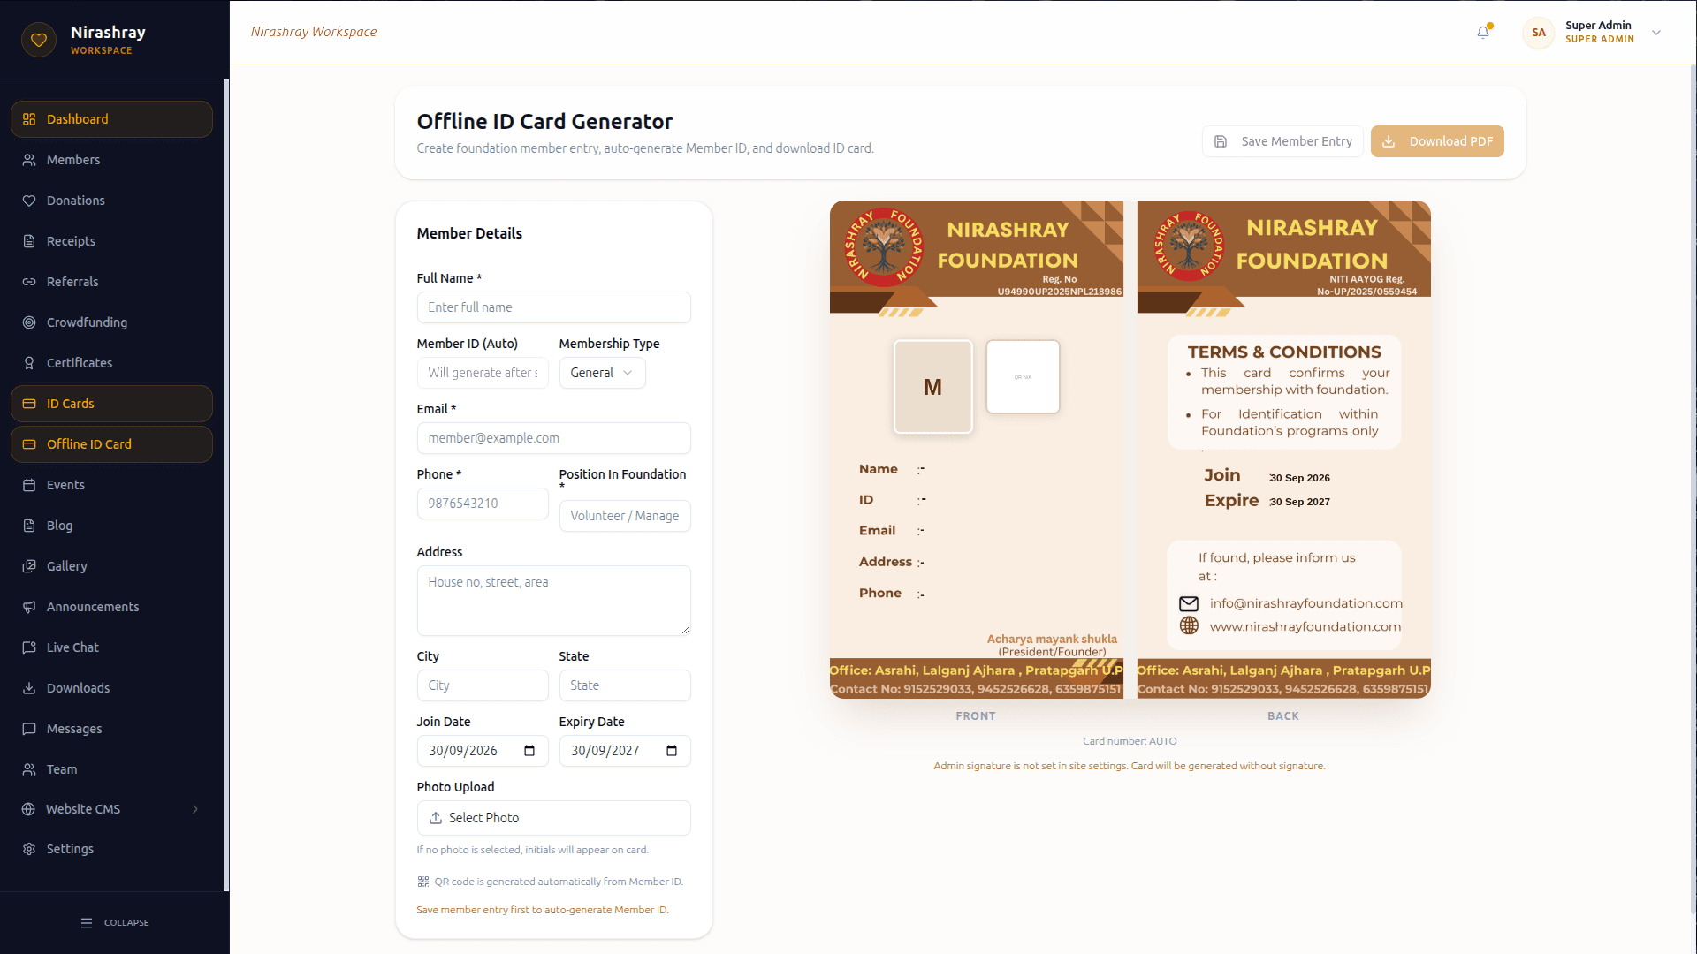Click the Certificates award icon in sidebar

[x=29, y=363]
